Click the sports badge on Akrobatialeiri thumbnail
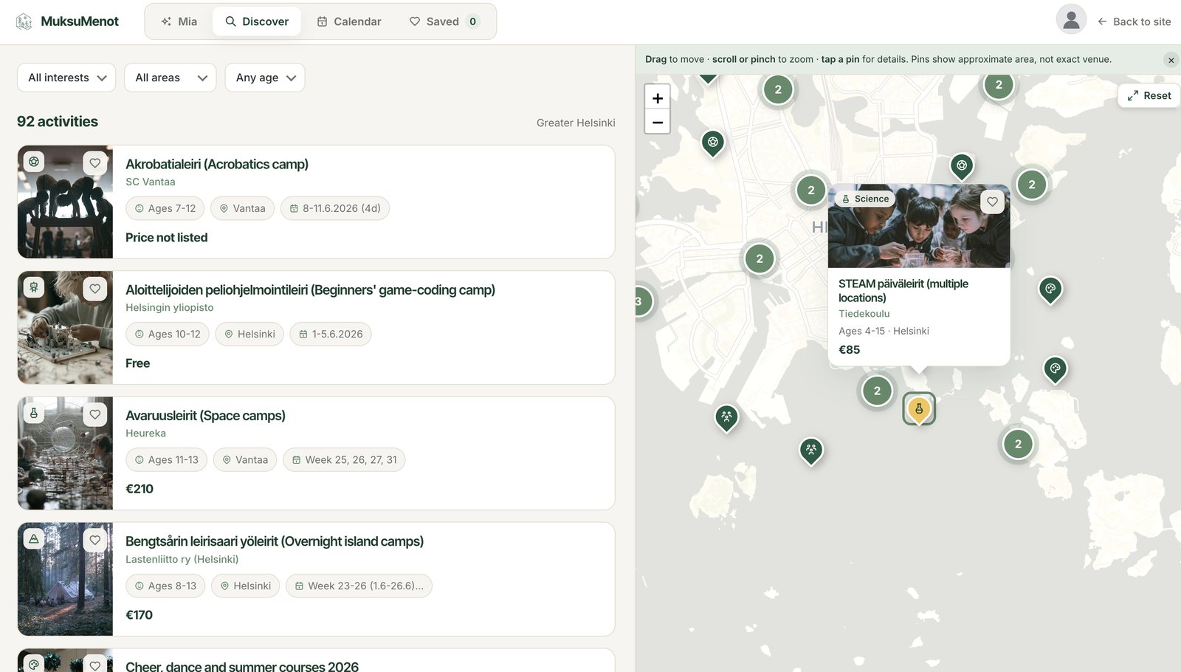This screenshot has height=672, width=1181. coord(34,162)
